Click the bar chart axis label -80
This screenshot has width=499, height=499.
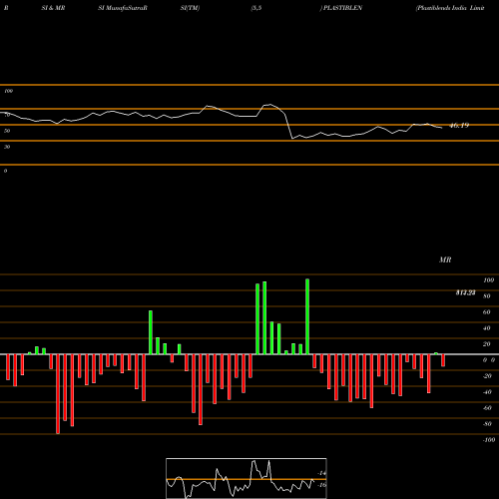tap(487, 424)
